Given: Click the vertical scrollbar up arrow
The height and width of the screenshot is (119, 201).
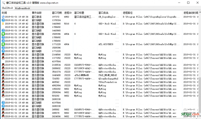Looking at the screenshot, I should tap(200, 13).
